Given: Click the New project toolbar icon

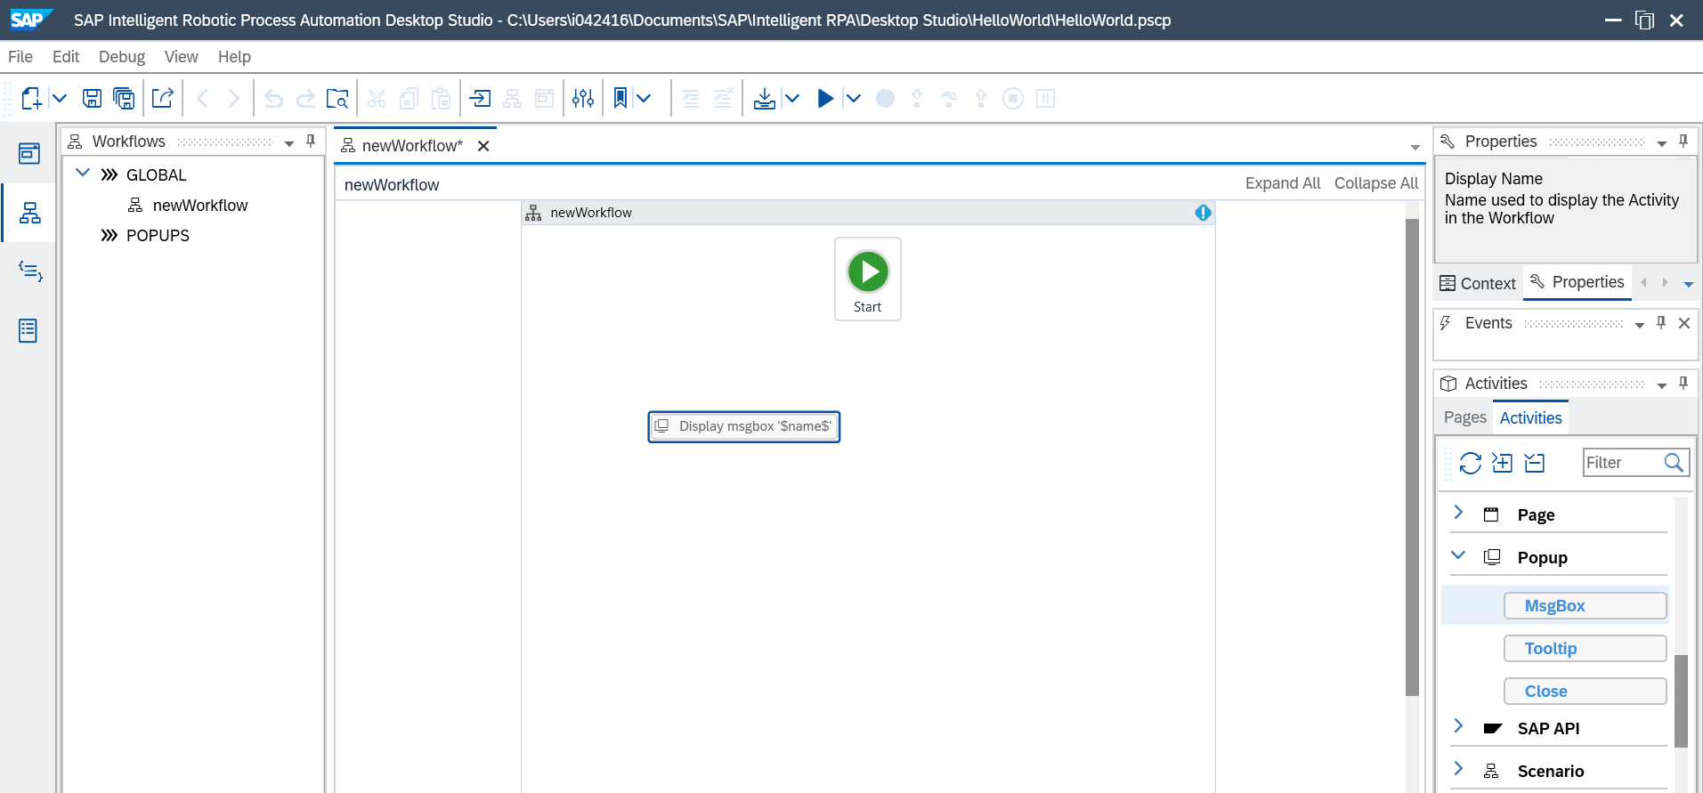Looking at the screenshot, I should click(x=31, y=98).
